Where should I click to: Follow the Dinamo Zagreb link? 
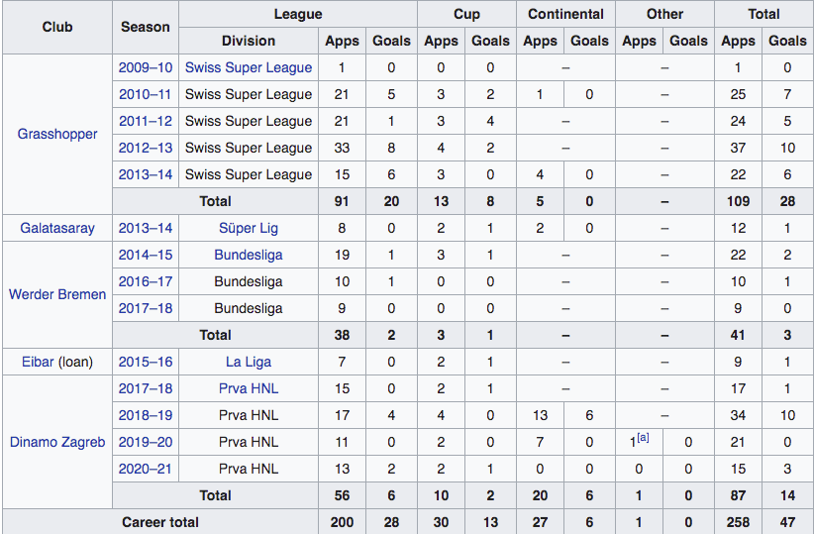[x=57, y=442]
